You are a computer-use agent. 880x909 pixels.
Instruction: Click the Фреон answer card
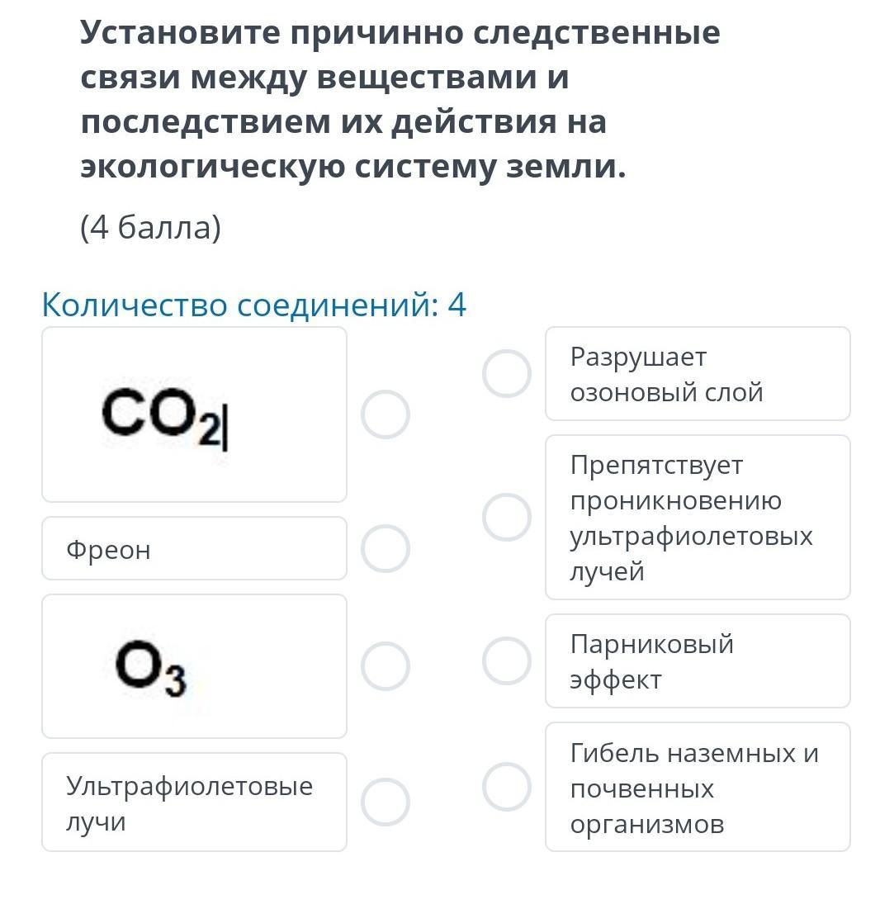pyautogui.click(x=194, y=549)
